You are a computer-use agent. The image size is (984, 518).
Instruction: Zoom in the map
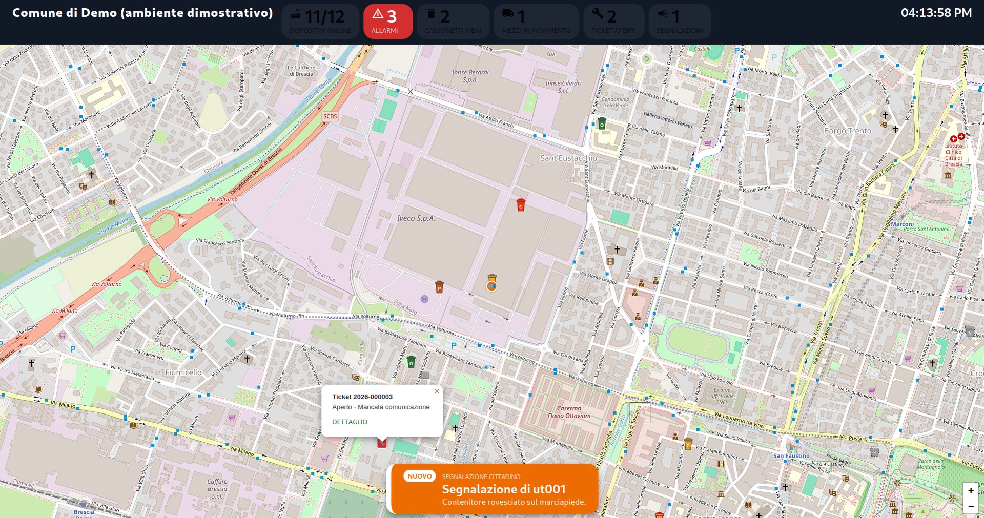pyautogui.click(x=971, y=491)
